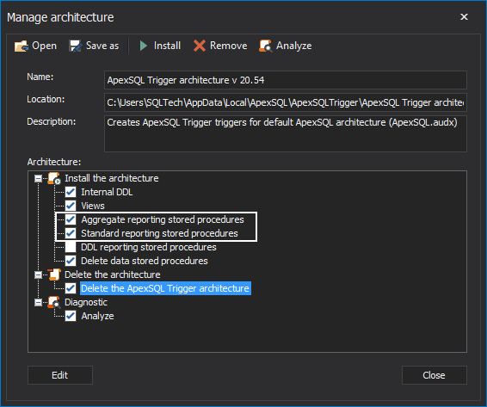Click the Edit button
The height and width of the screenshot is (407, 487).
tap(60, 375)
